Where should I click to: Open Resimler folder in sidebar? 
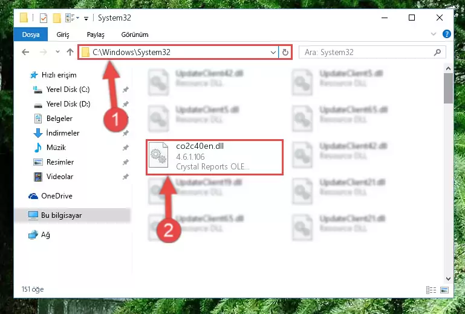(60, 162)
